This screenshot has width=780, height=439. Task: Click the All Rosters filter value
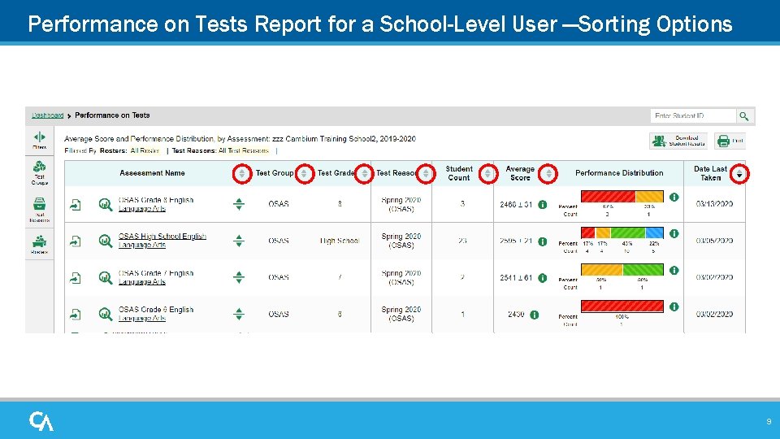[x=145, y=151]
